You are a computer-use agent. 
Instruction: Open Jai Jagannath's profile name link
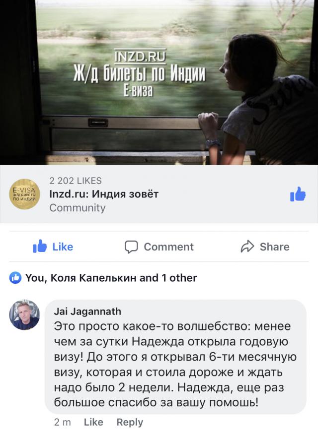pyautogui.click(x=87, y=312)
